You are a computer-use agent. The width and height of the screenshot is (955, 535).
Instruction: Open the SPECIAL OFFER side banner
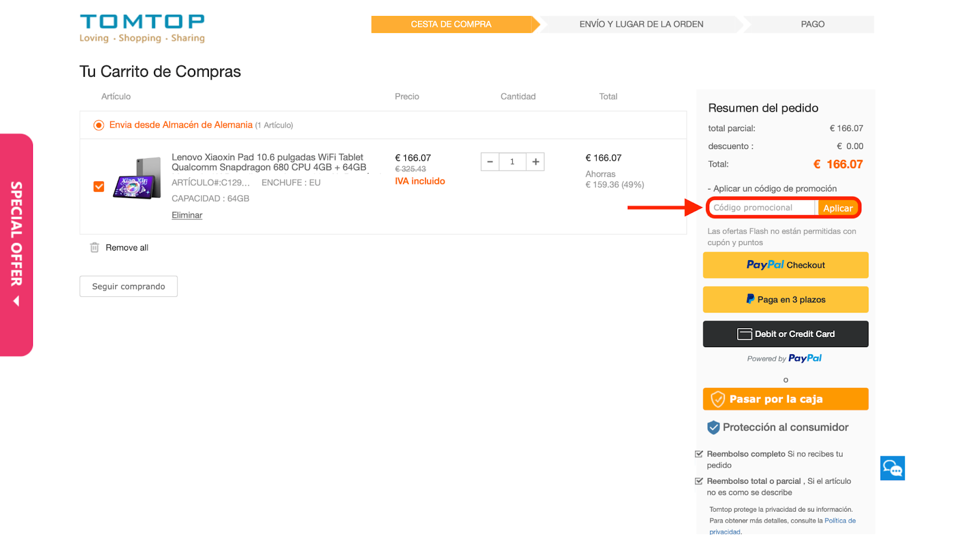click(17, 245)
